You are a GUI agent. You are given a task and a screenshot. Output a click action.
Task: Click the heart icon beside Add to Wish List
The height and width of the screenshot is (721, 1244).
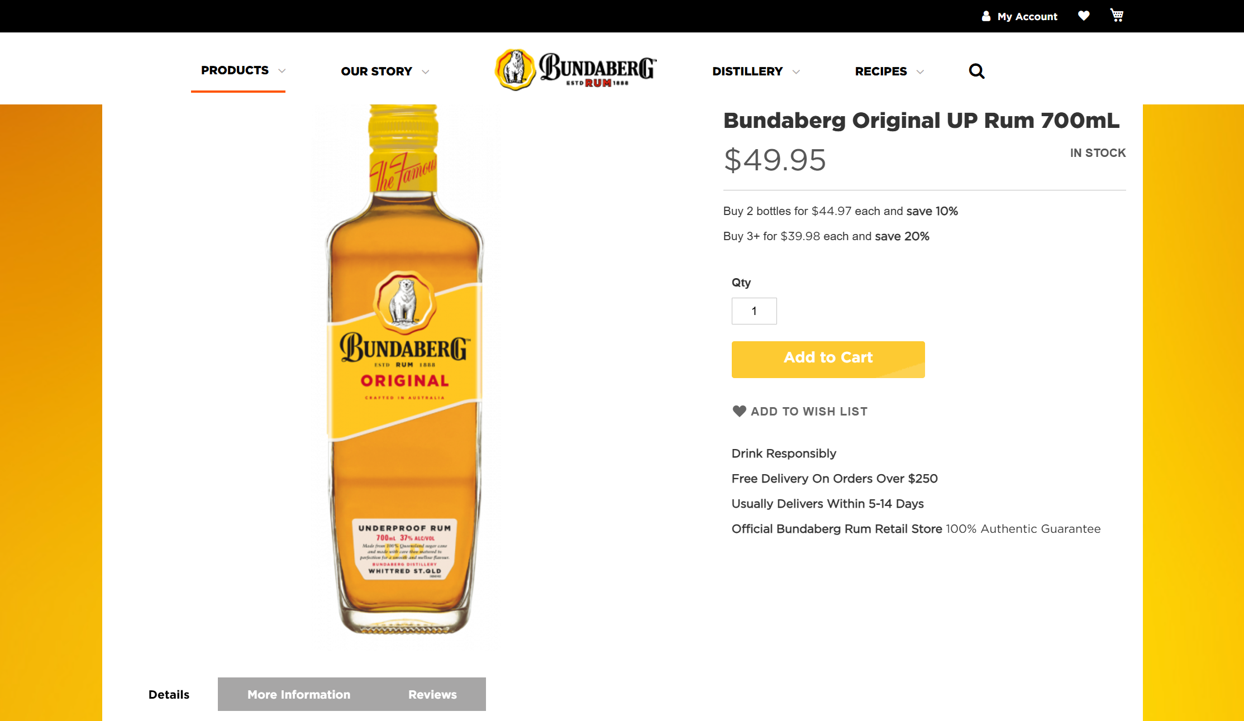coord(739,411)
